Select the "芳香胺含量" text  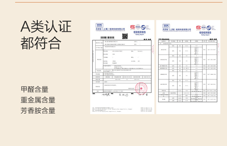38,110
